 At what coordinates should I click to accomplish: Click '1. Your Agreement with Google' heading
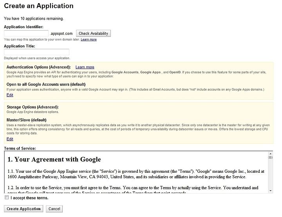click(x=54, y=159)
